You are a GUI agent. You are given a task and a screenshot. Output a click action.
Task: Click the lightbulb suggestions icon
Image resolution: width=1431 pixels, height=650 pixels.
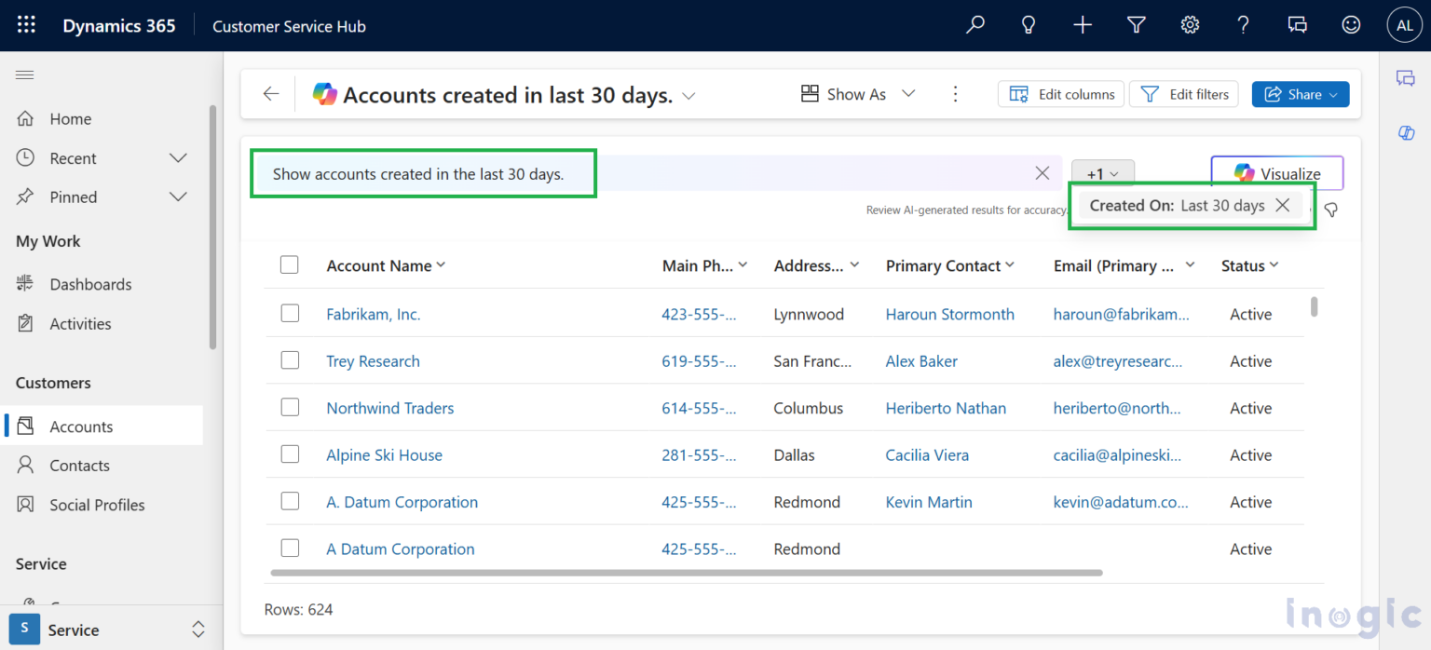click(1028, 24)
